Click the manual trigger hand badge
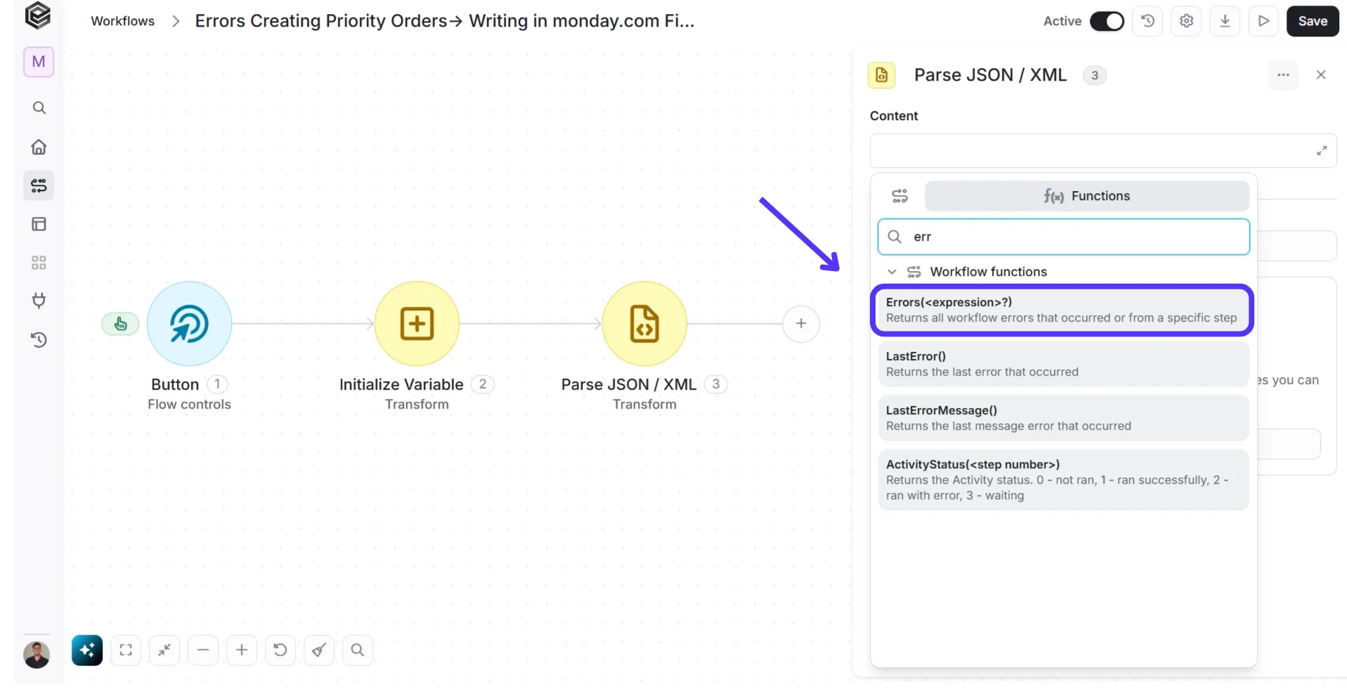Image resolution: width=1347 pixels, height=693 pixels. 121,324
